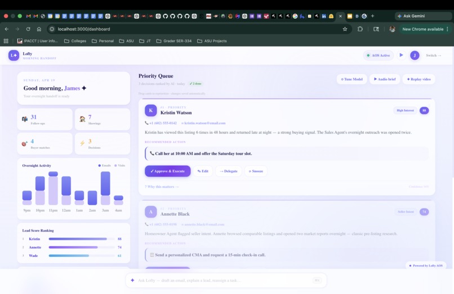Open the J user avatar in header
This screenshot has height=294, width=454.
click(415, 55)
